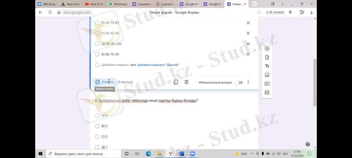
Task: Change the КАЗ input language
Action: pos(285,154)
